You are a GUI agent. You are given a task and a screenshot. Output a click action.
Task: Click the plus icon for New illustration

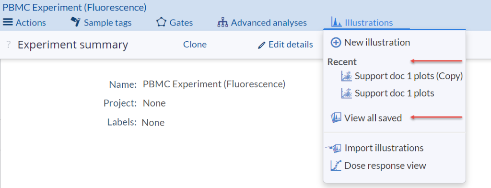click(336, 43)
